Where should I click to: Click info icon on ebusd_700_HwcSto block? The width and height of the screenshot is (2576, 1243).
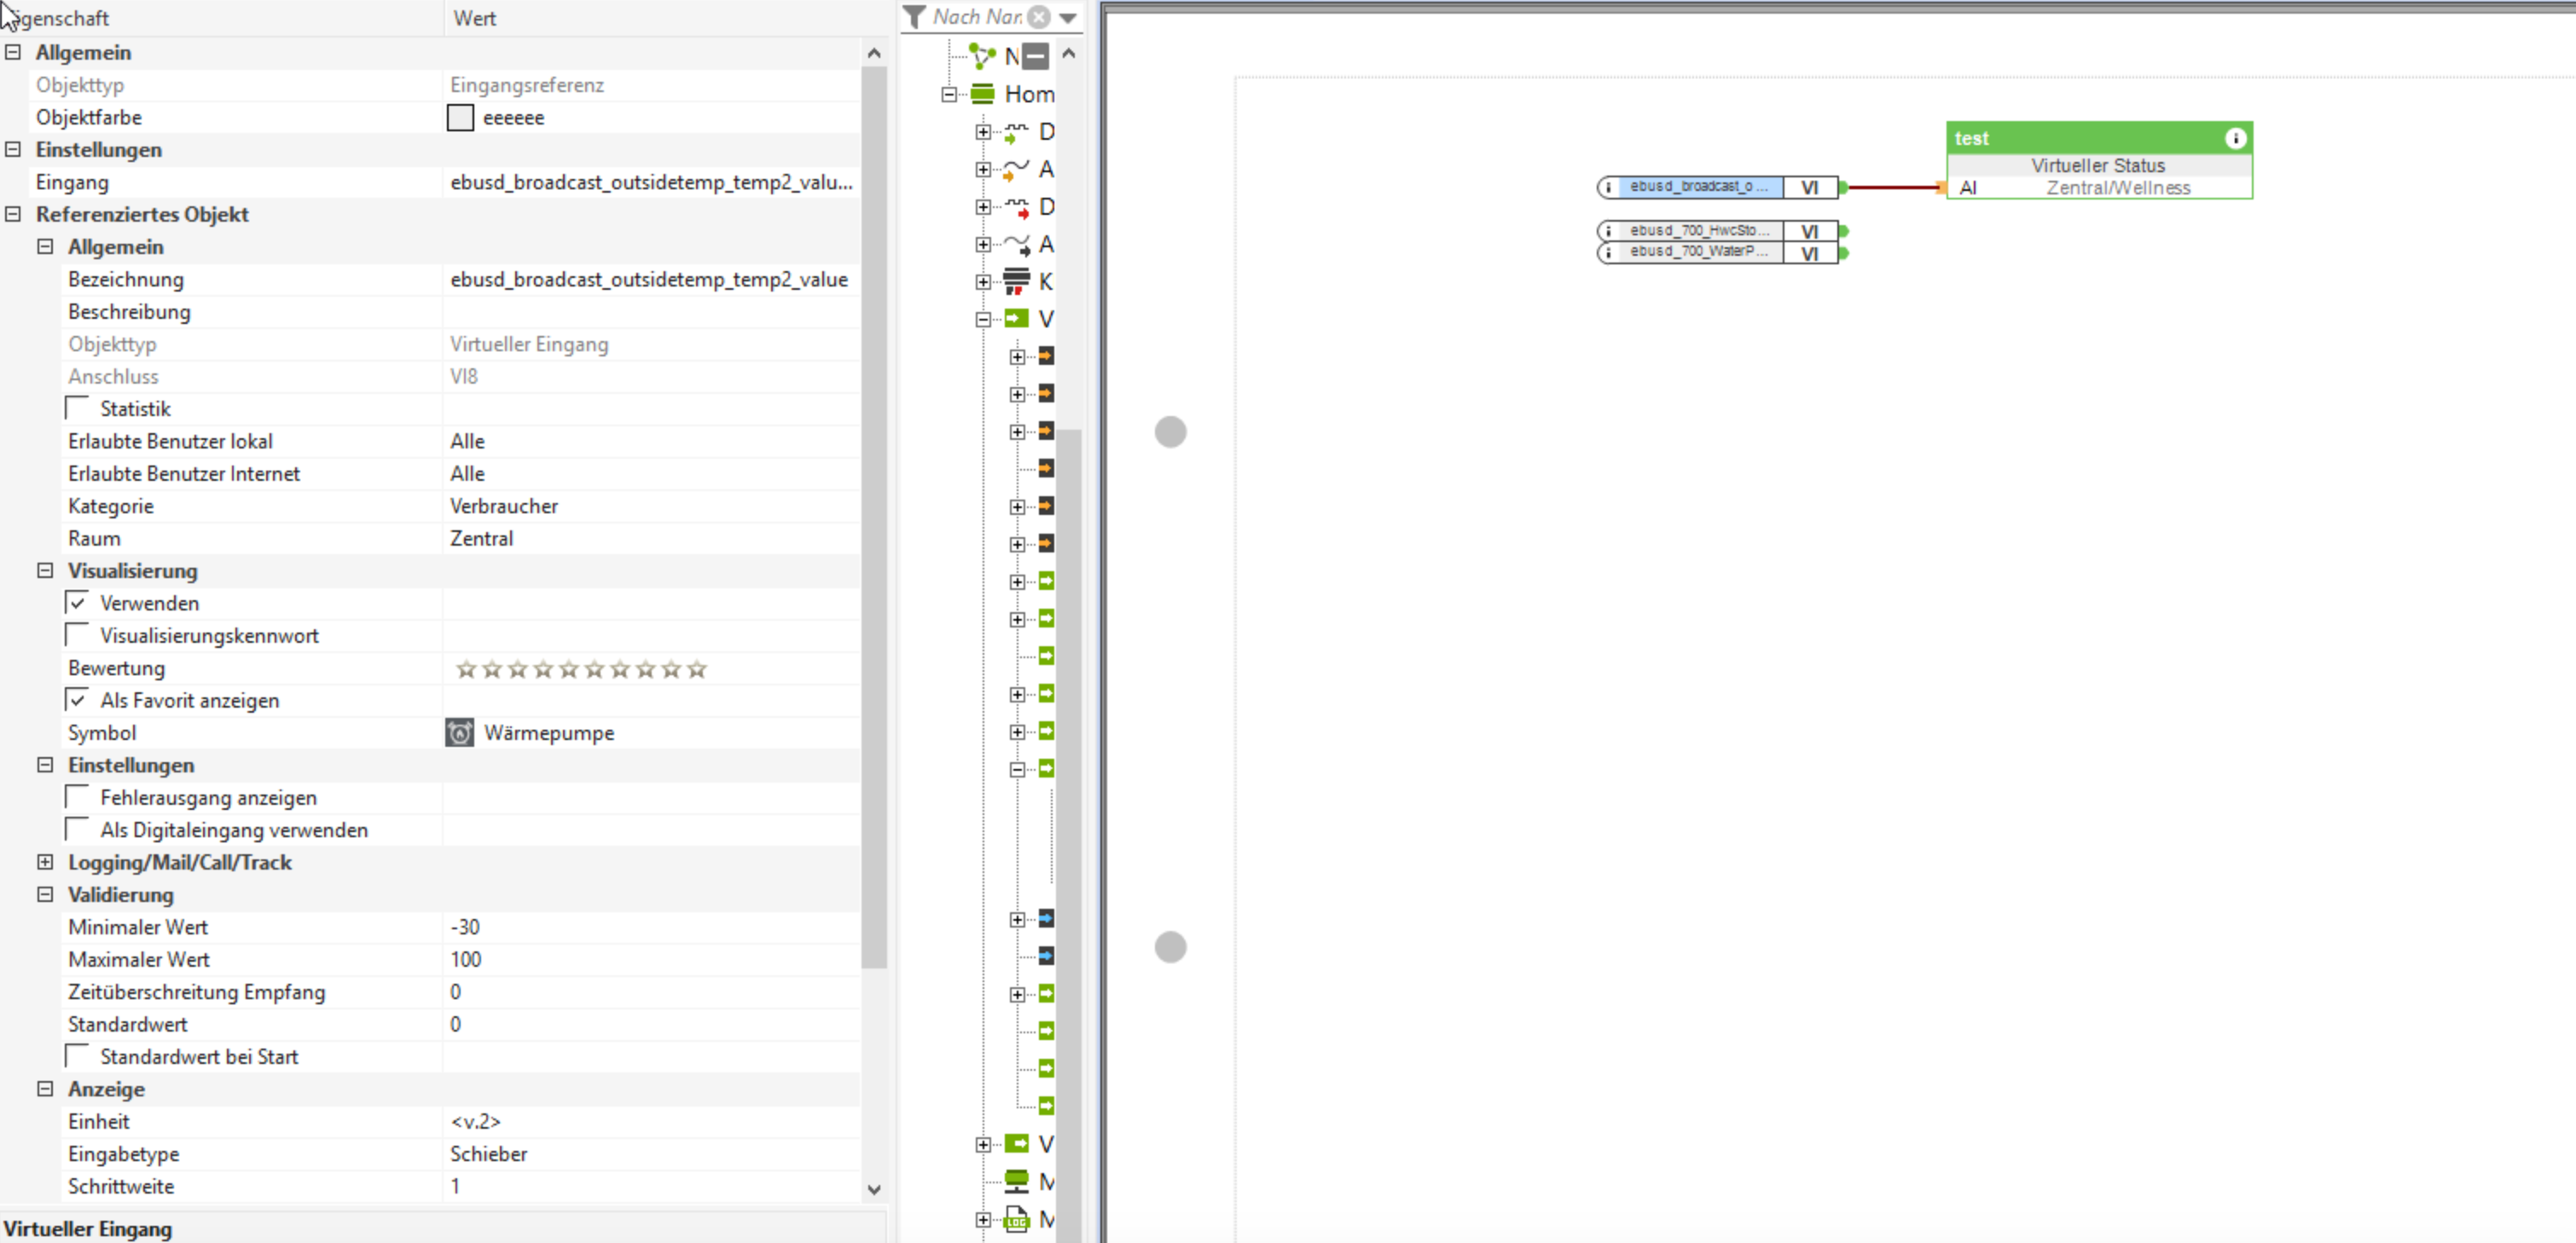coord(1608,231)
